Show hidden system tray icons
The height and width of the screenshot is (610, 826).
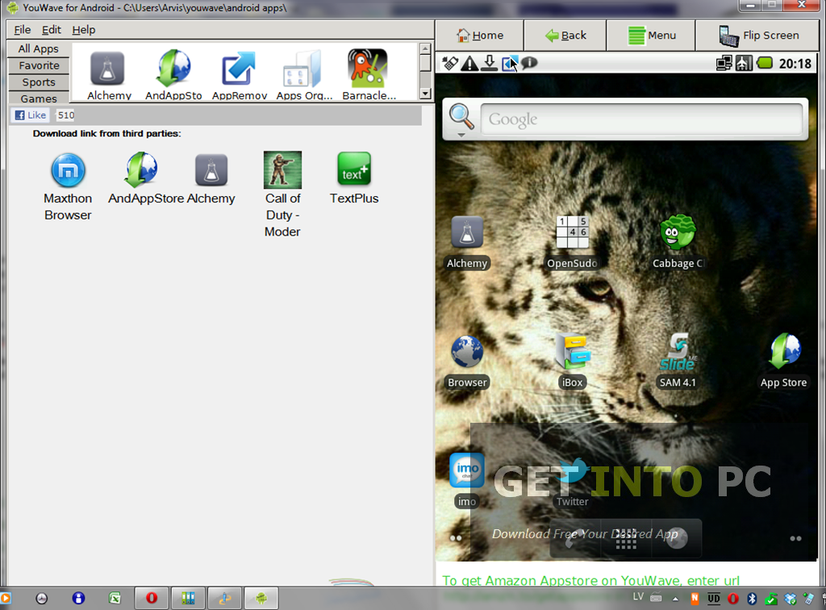point(675,599)
